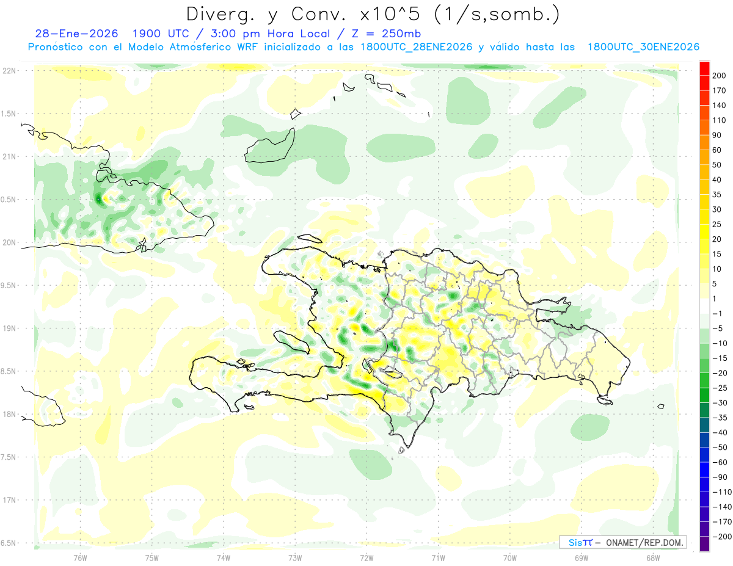Screen dimensions: 733x566
Task: Click the '70W' longitude label
Action: point(509,558)
